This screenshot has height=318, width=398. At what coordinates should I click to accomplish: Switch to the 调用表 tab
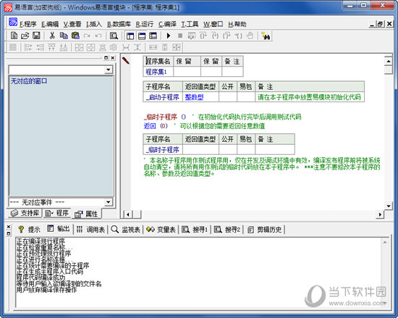(90, 230)
